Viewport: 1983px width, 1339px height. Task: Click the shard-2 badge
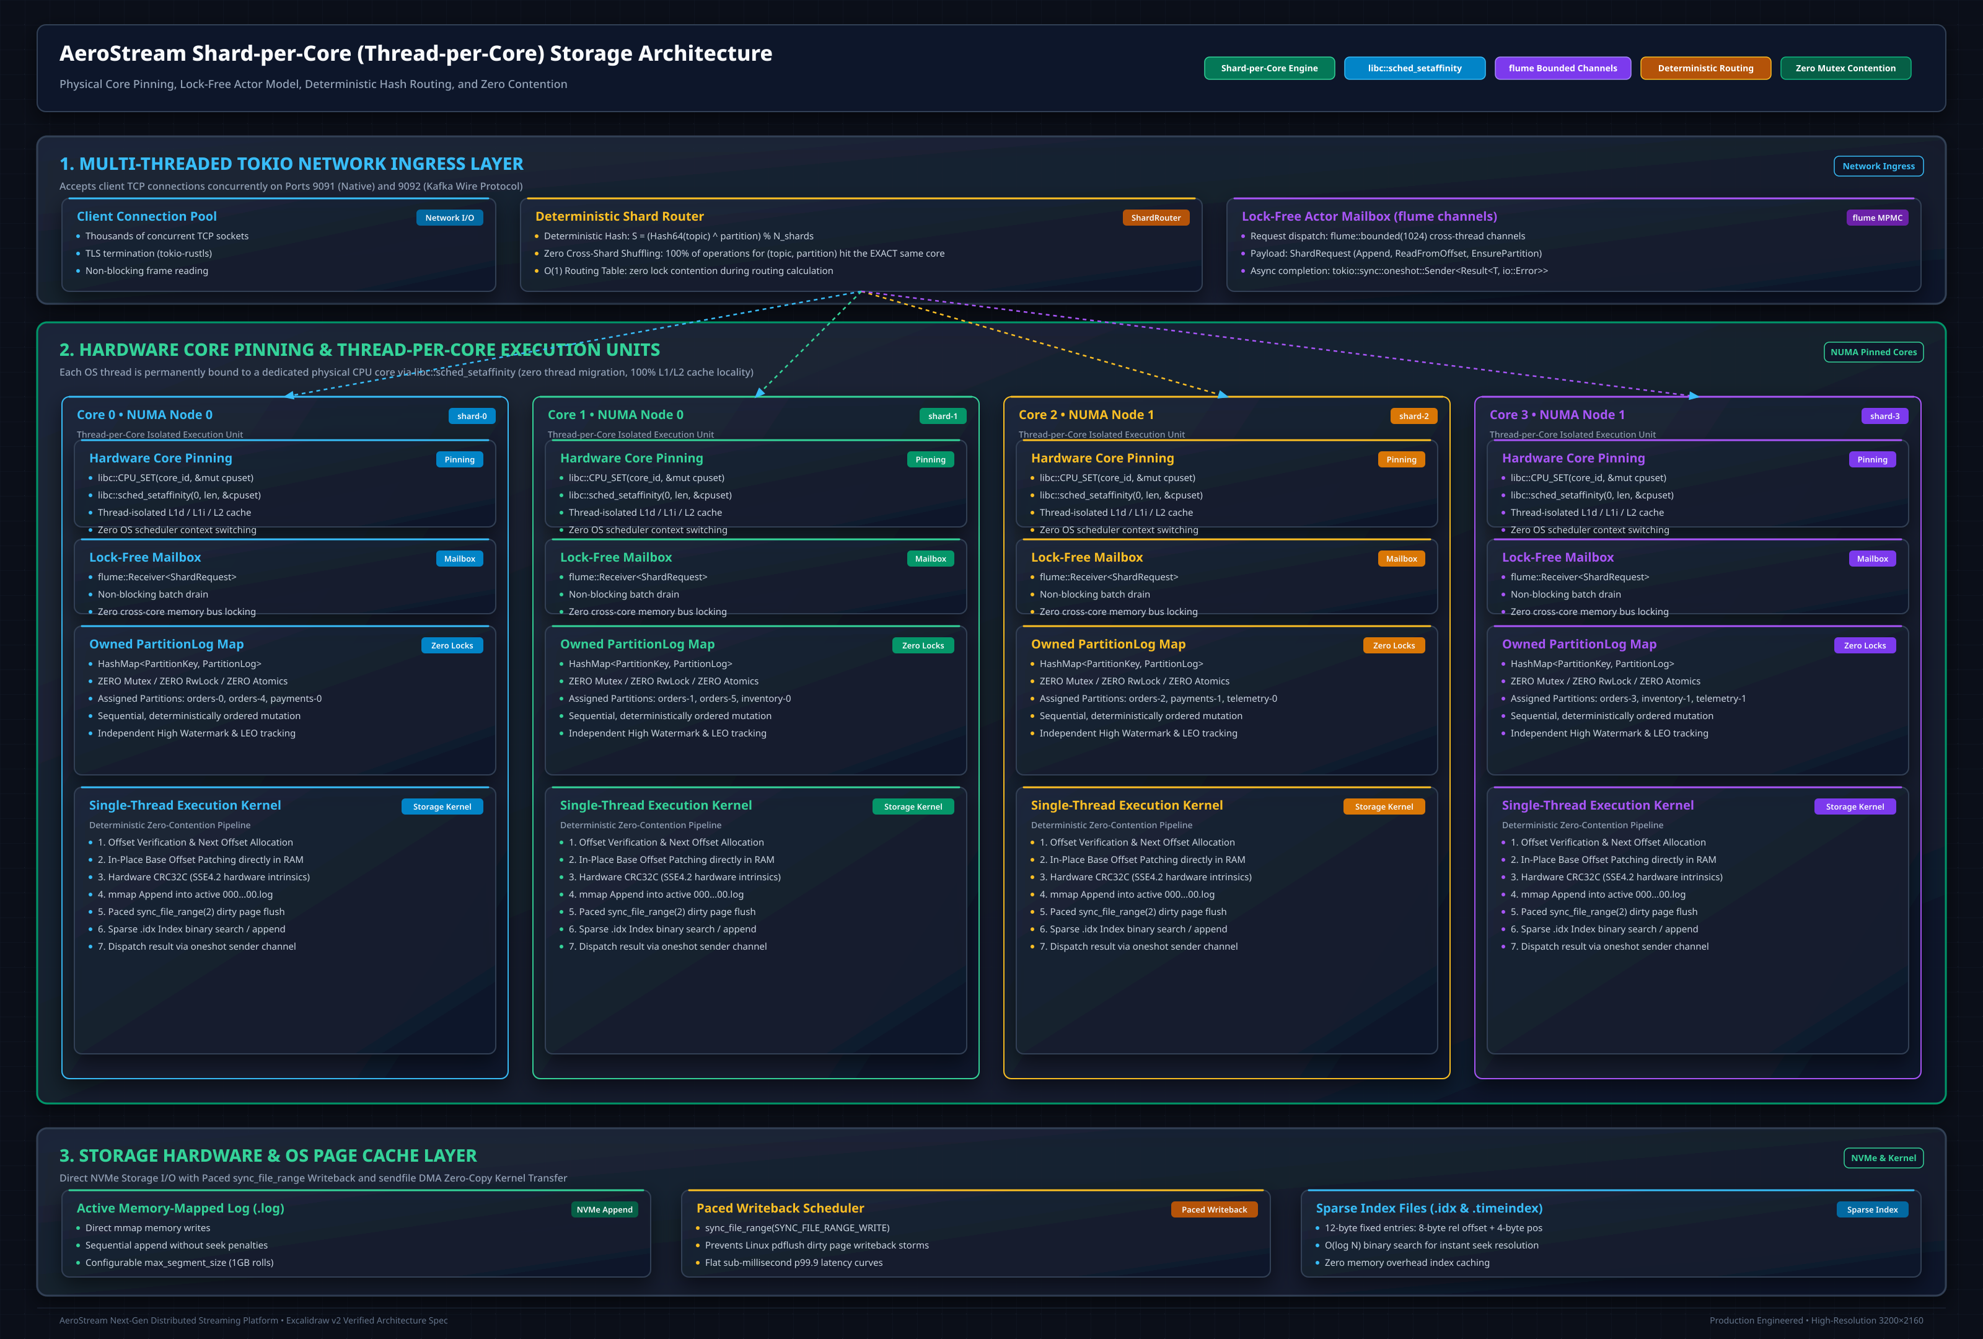(1414, 417)
